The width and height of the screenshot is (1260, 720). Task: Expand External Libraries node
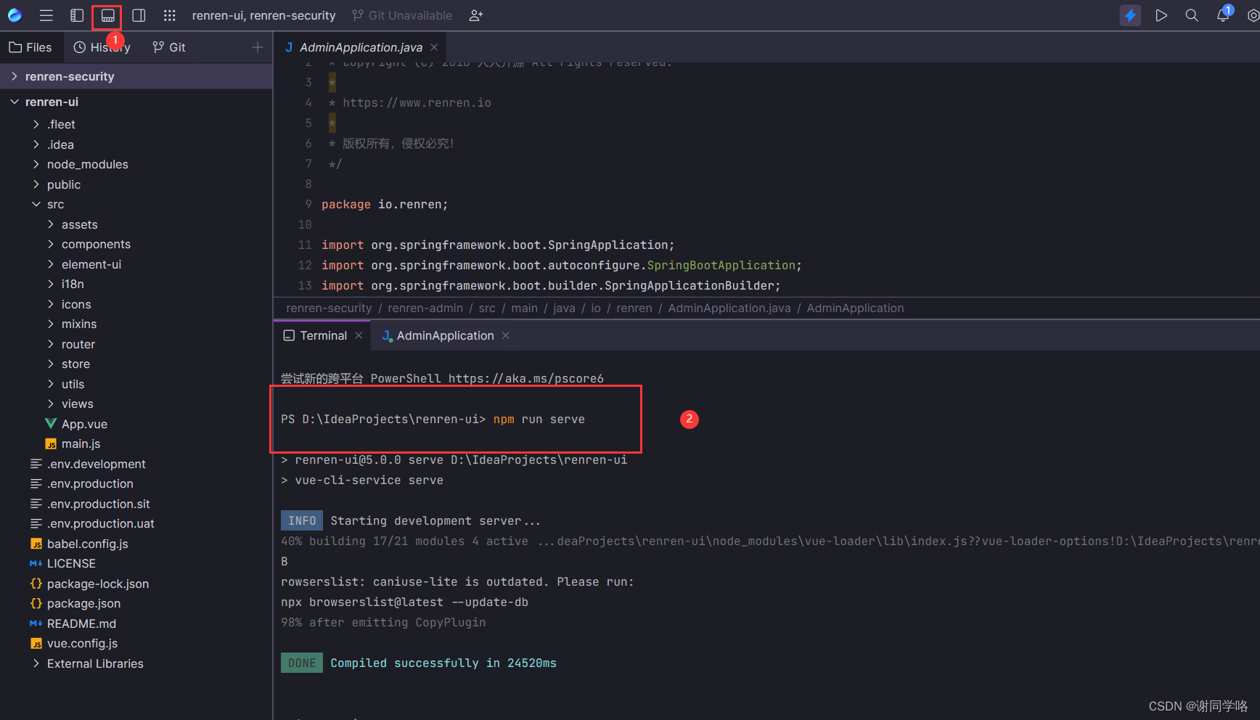tap(36, 663)
